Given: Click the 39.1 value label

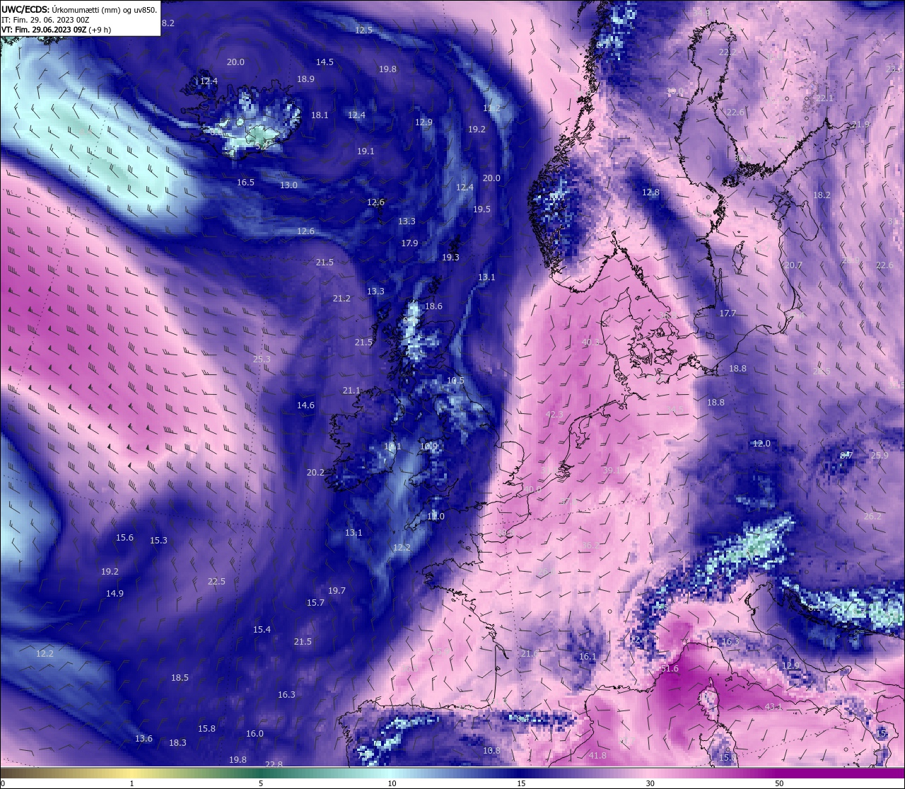Looking at the screenshot, I should (612, 471).
